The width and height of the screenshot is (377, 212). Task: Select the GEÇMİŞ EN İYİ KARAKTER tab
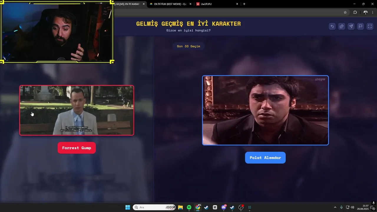[x=130, y=4]
